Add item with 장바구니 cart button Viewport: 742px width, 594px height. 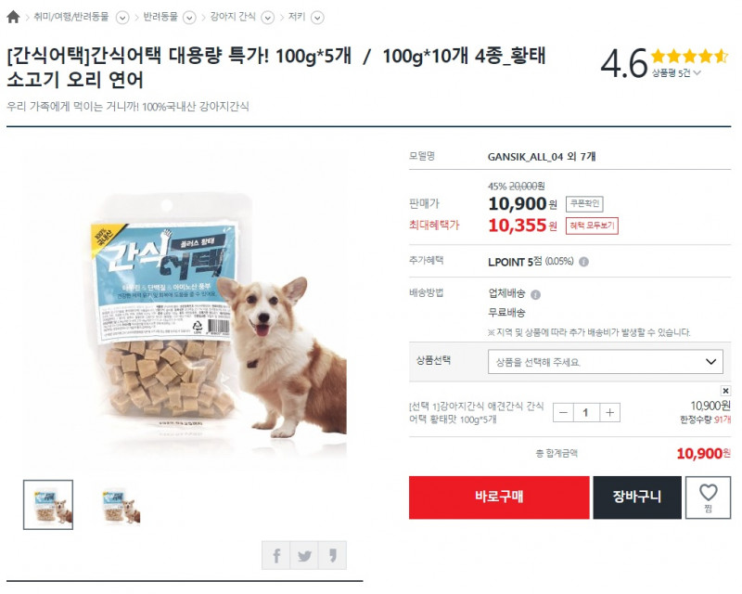637,497
